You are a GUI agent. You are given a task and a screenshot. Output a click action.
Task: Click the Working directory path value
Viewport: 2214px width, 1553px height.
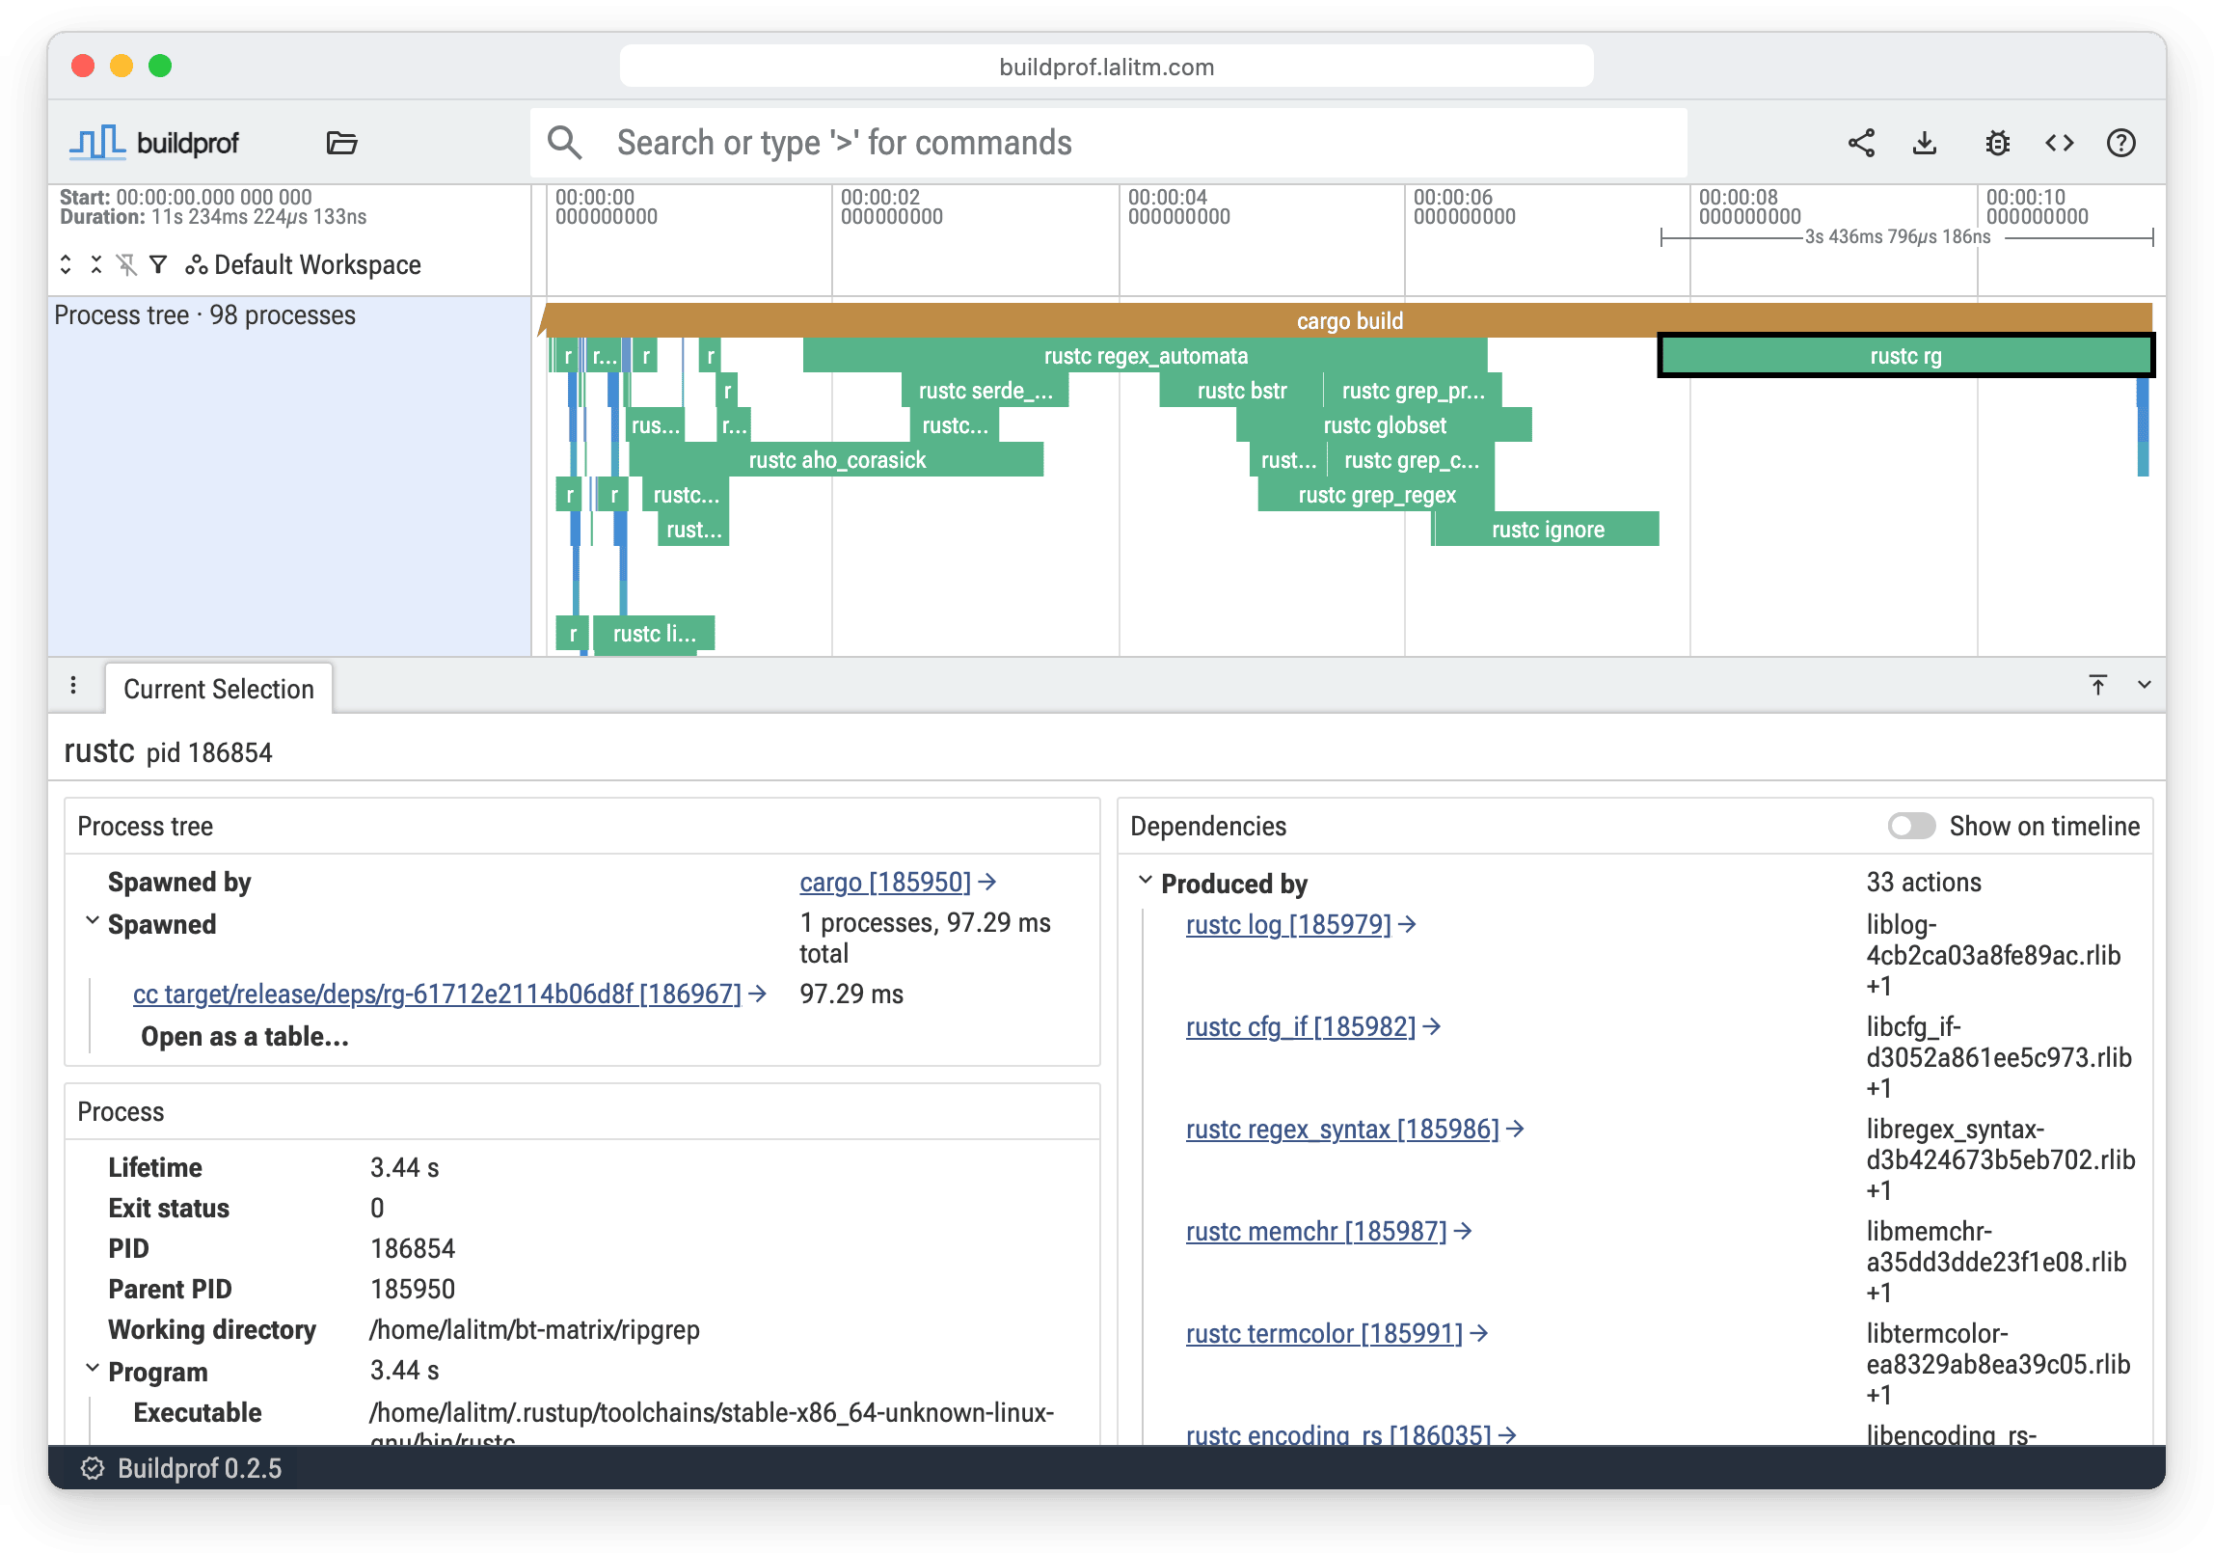(x=534, y=1329)
